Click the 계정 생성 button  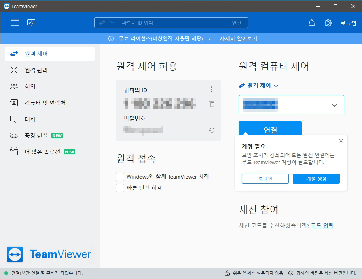(316, 179)
